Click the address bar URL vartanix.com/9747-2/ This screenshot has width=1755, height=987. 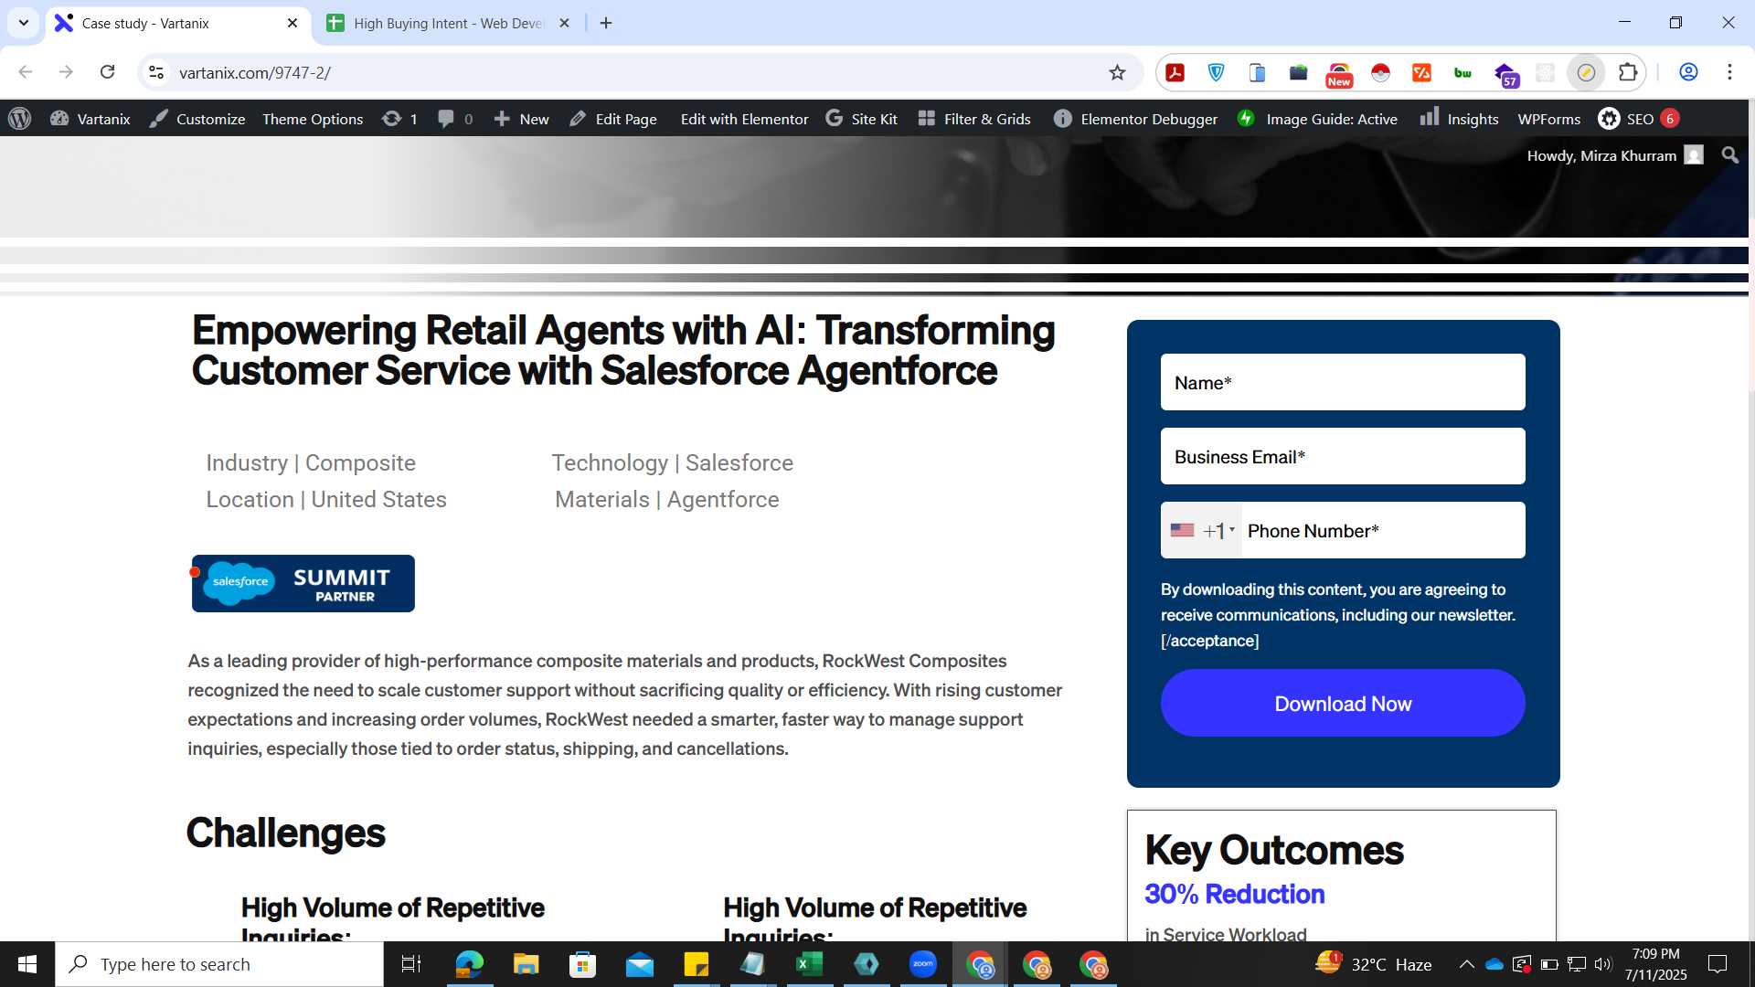(x=255, y=72)
